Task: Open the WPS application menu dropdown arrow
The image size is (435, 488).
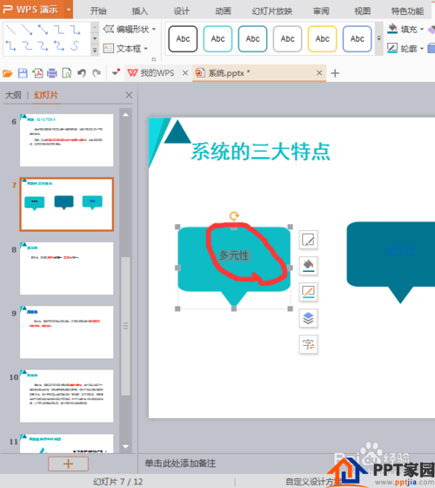Action: click(x=69, y=10)
